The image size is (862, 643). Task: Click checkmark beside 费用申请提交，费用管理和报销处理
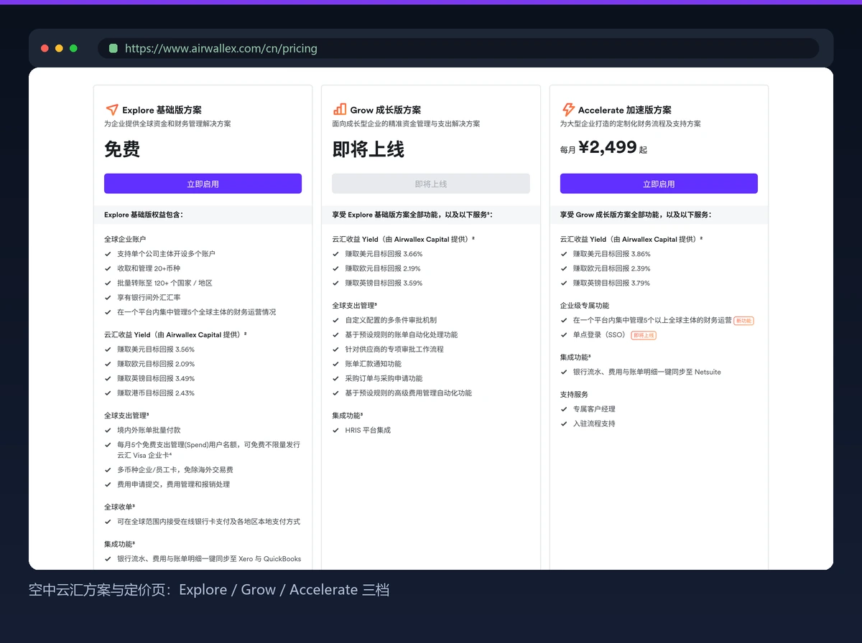(x=108, y=484)
